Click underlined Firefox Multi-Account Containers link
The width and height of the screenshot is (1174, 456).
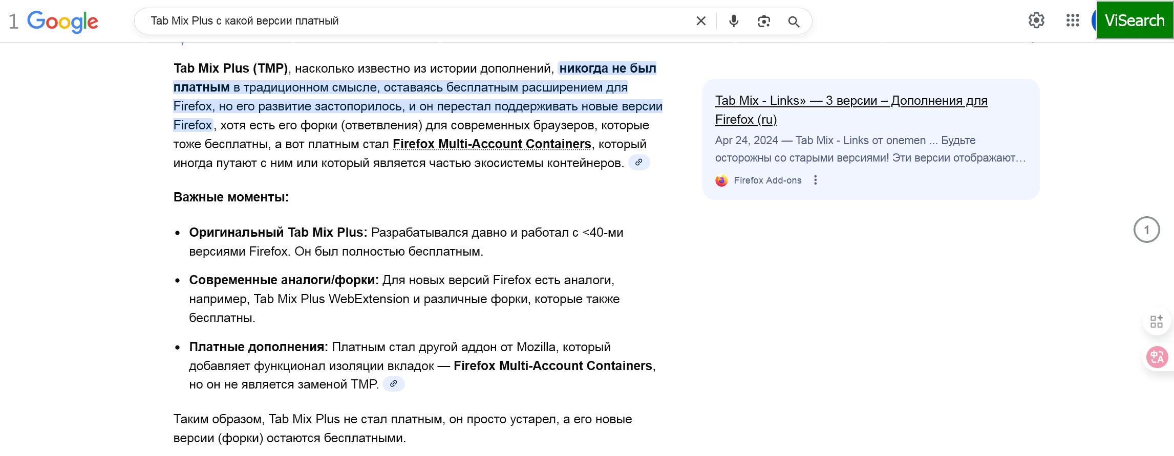point(492,144)
